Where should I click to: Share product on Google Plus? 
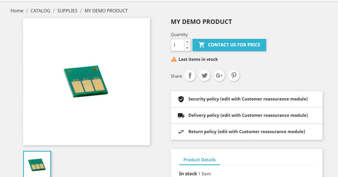(219, 75)
